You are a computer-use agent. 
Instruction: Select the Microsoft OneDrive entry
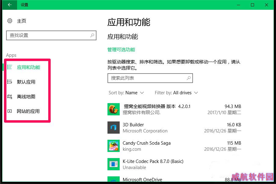click(174, 179)
